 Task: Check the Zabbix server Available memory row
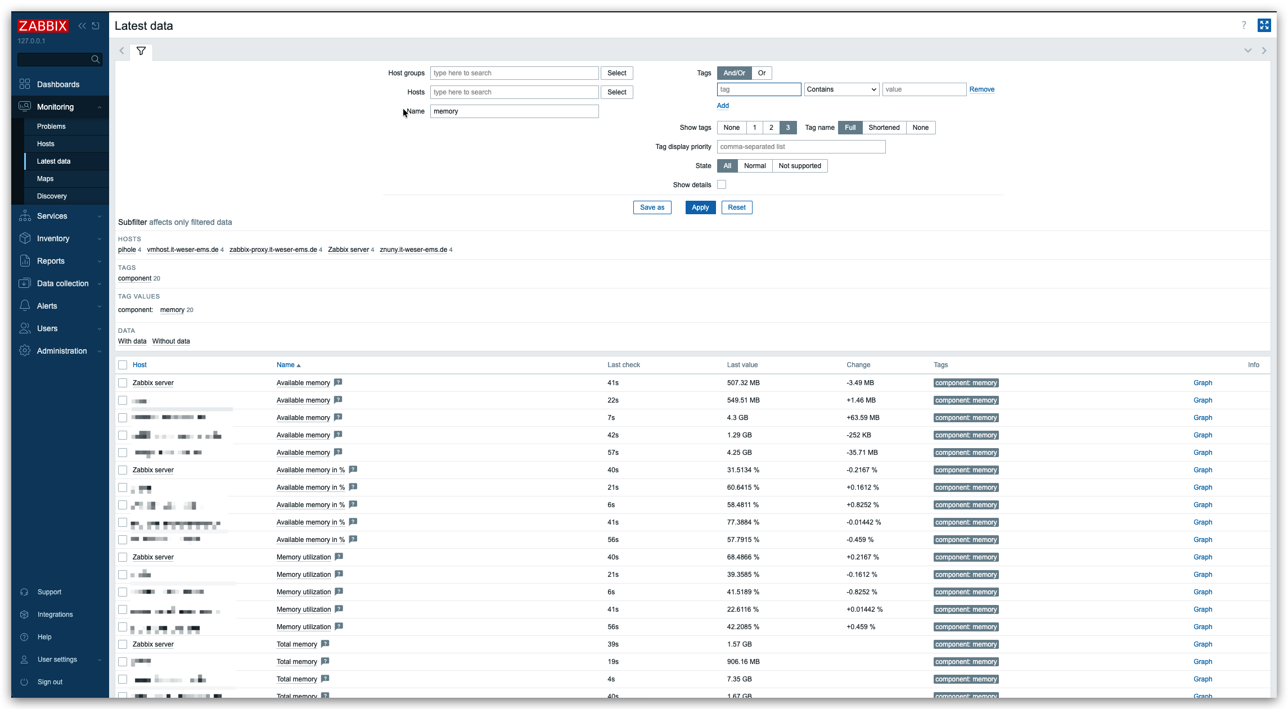[123, 383]
